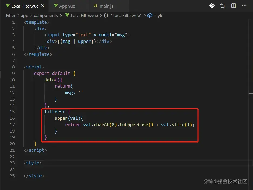253x190 pixels.
Task: Click the Vue icon in the breadcrumb
Action: click(x=67, y=15)
